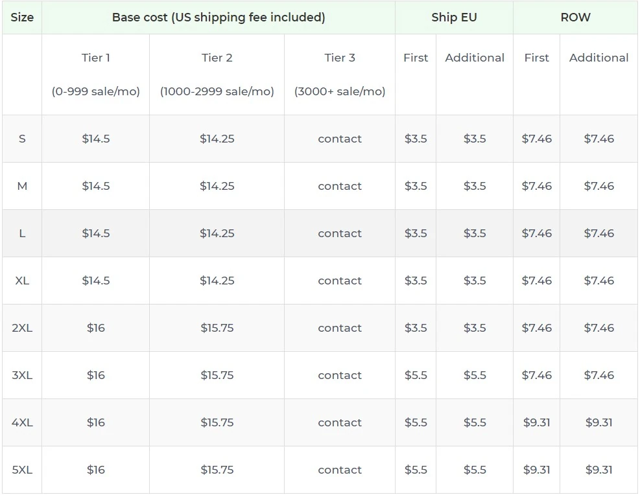Screen dimensions: 640x495
Task: Click the Ship EU column header
Action: (x=453, y=17)
